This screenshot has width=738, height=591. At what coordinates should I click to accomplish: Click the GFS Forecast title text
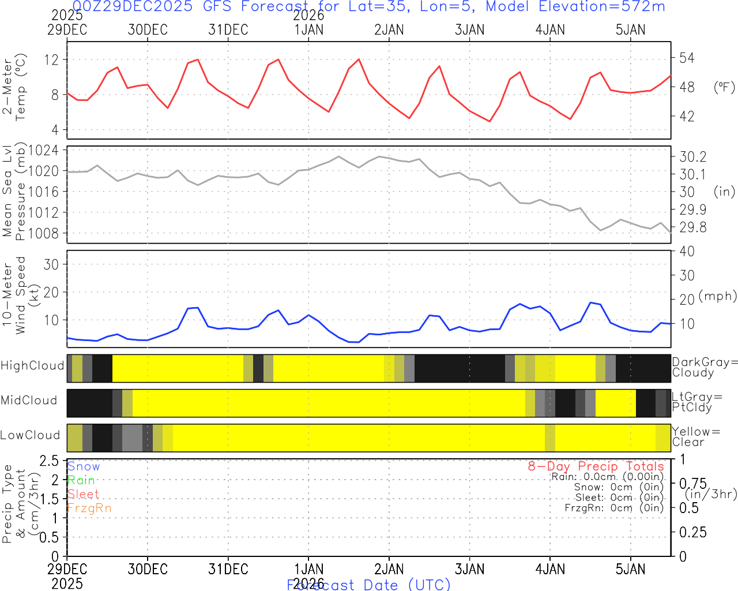point(368,7)
